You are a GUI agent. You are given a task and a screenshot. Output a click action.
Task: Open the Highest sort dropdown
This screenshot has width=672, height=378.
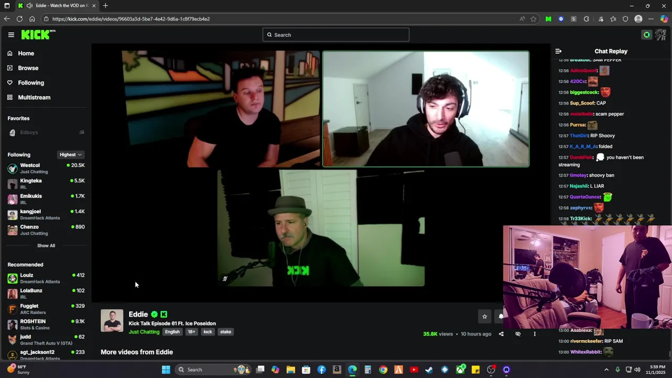click(x=70, y=154)
